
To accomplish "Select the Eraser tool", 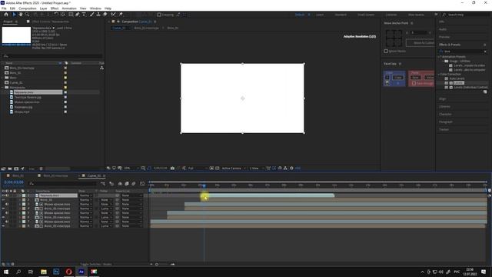I will click(x=105, y=15).
